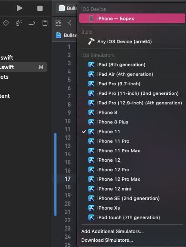Select iPad Air (4th generation) simulator

(x=132, y=74)
